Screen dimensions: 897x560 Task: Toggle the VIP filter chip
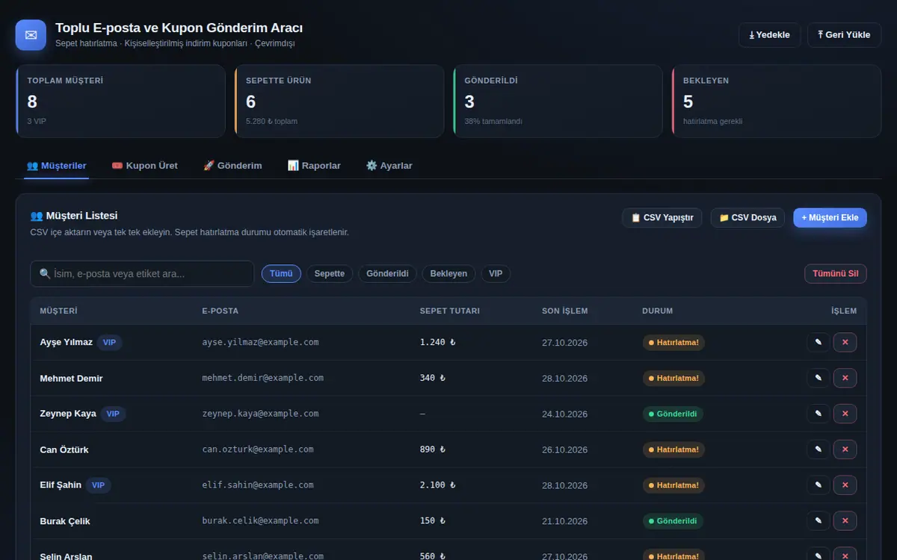[496, 274]
